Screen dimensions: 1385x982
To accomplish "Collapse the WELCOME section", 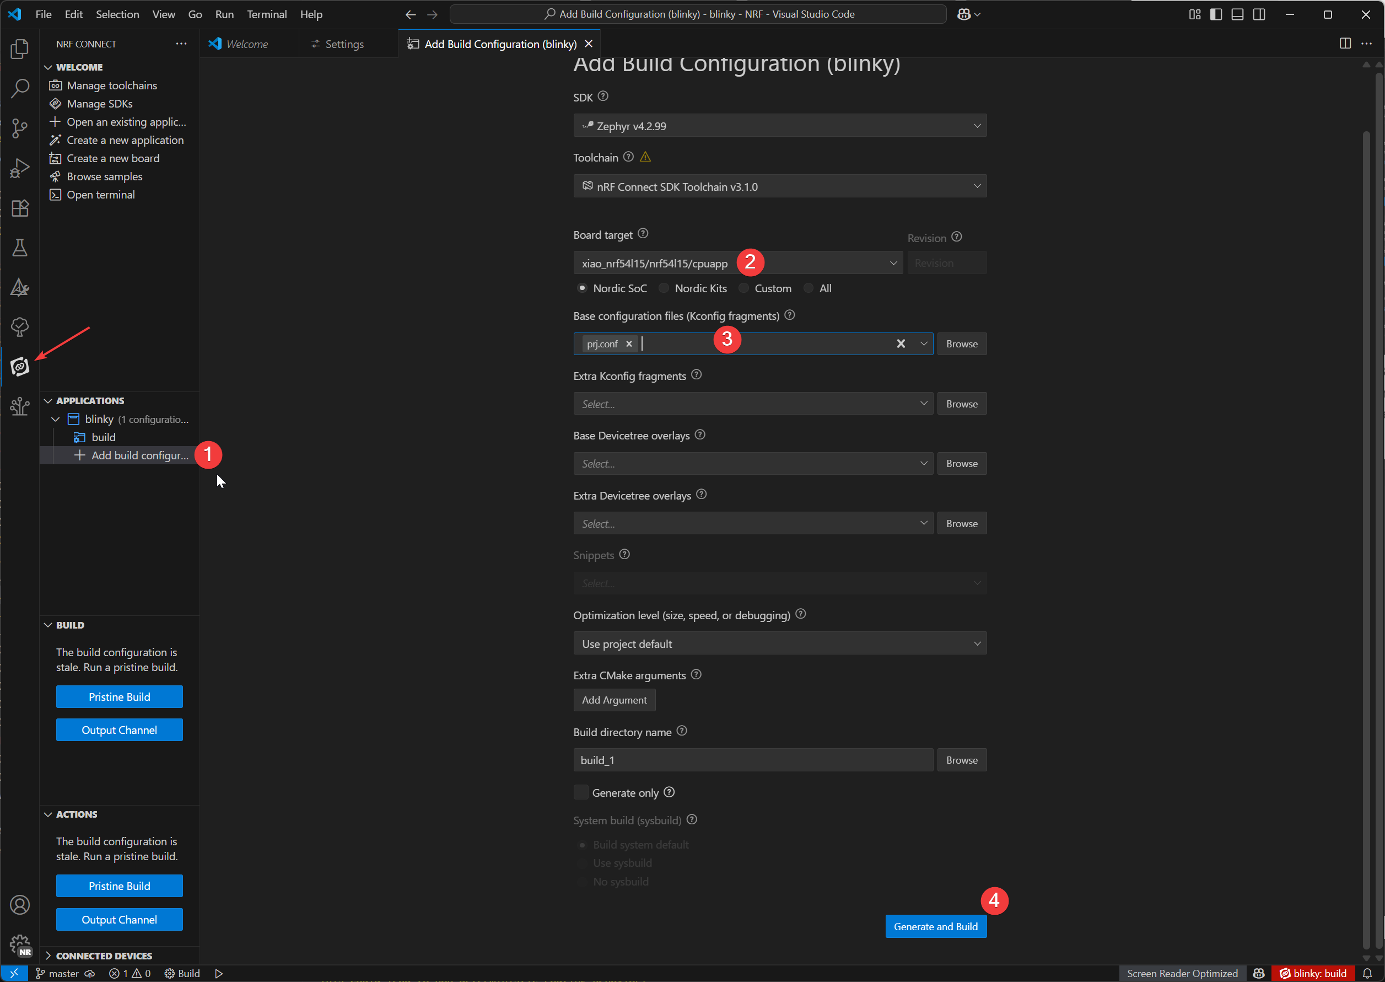I will click(48, 67).
